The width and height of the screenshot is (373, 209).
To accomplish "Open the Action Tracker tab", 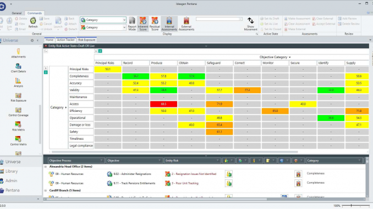I will point(65,40).
